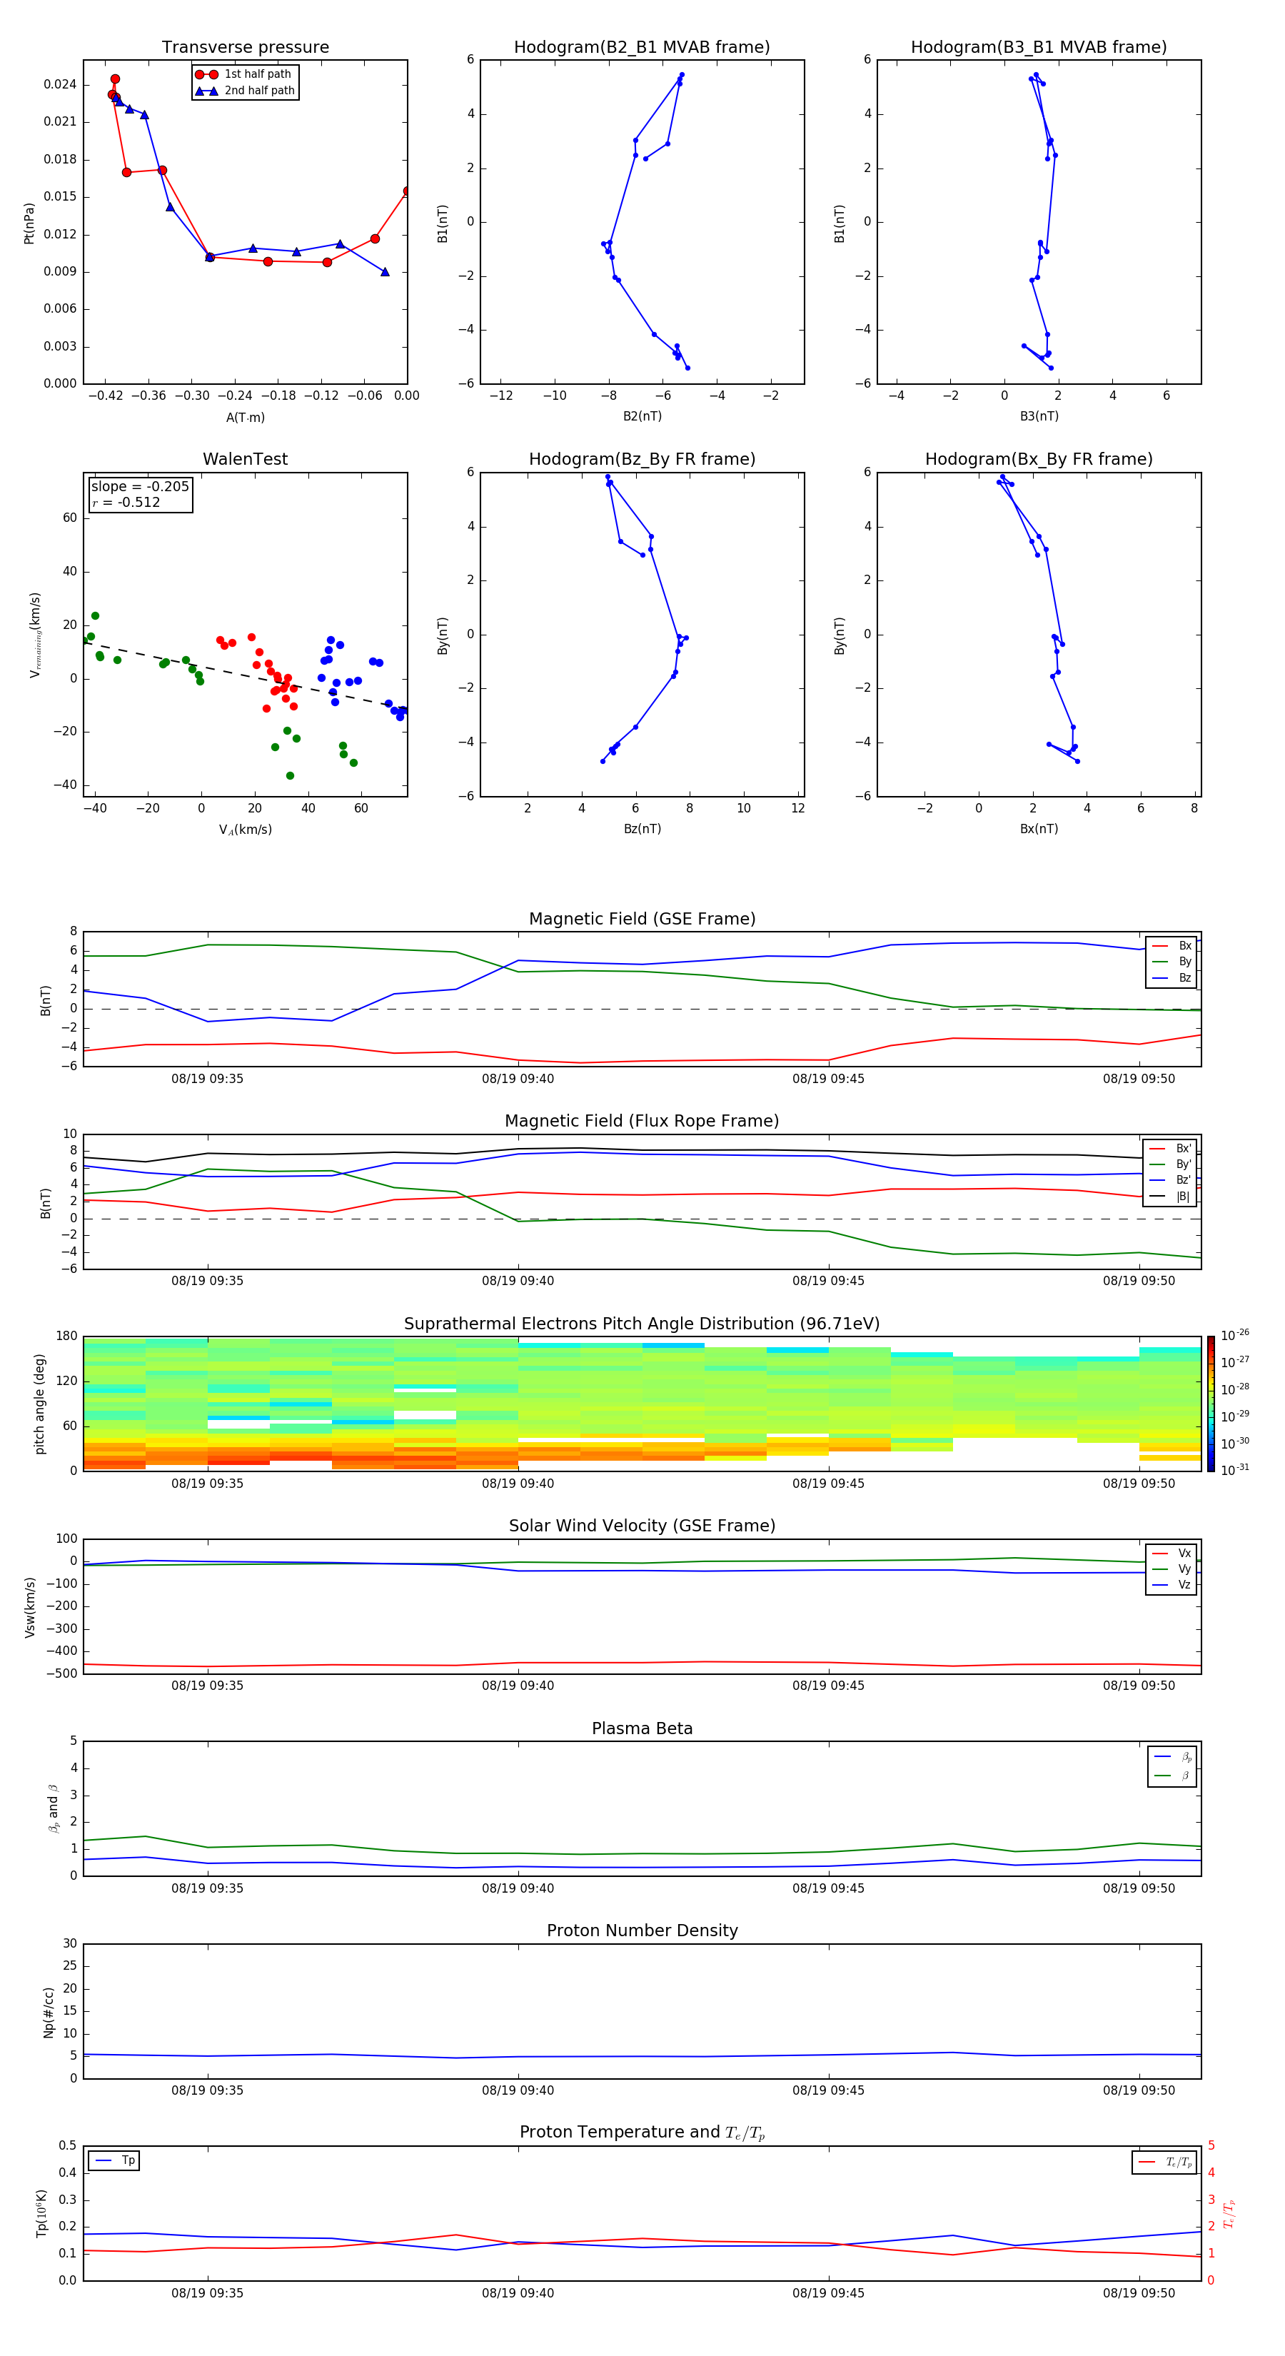Click the 'B2(nT)' x-axis label
The image size is (1285, 2356).
click(x=642, y=416)
